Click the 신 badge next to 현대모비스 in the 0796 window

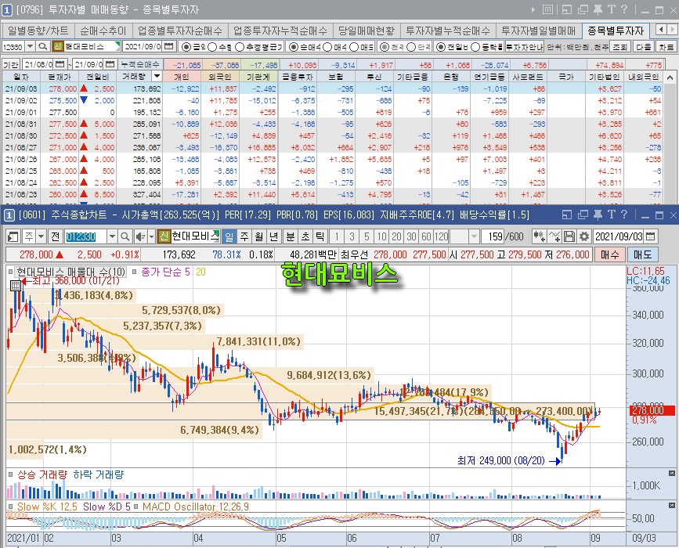pos(58,47)
